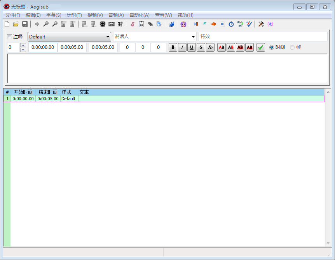The image size is (335, 260).
Task: Open the Default style dropdown
Action: [x=69, y=37]
